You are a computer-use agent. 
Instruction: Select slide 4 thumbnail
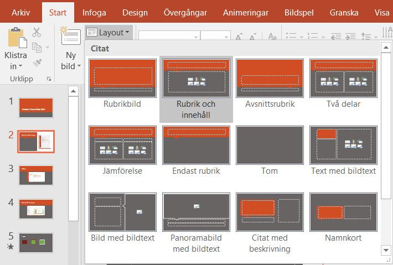(36, 209)
